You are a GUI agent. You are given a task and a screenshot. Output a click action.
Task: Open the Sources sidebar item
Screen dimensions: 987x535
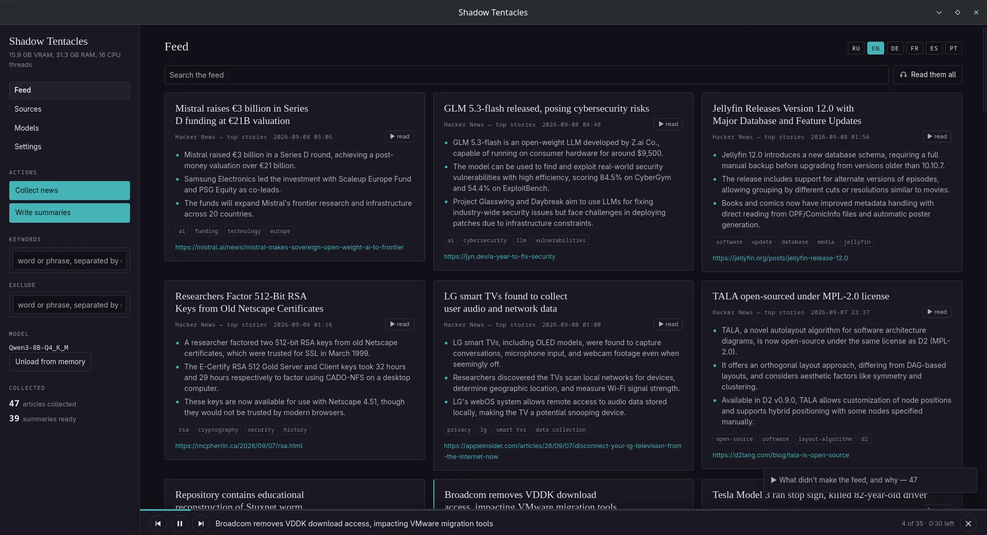coord(69,109)
